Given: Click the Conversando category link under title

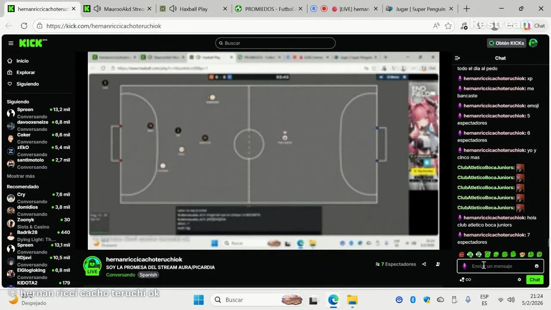Looking at the screenshot, I should pos(121,275).
